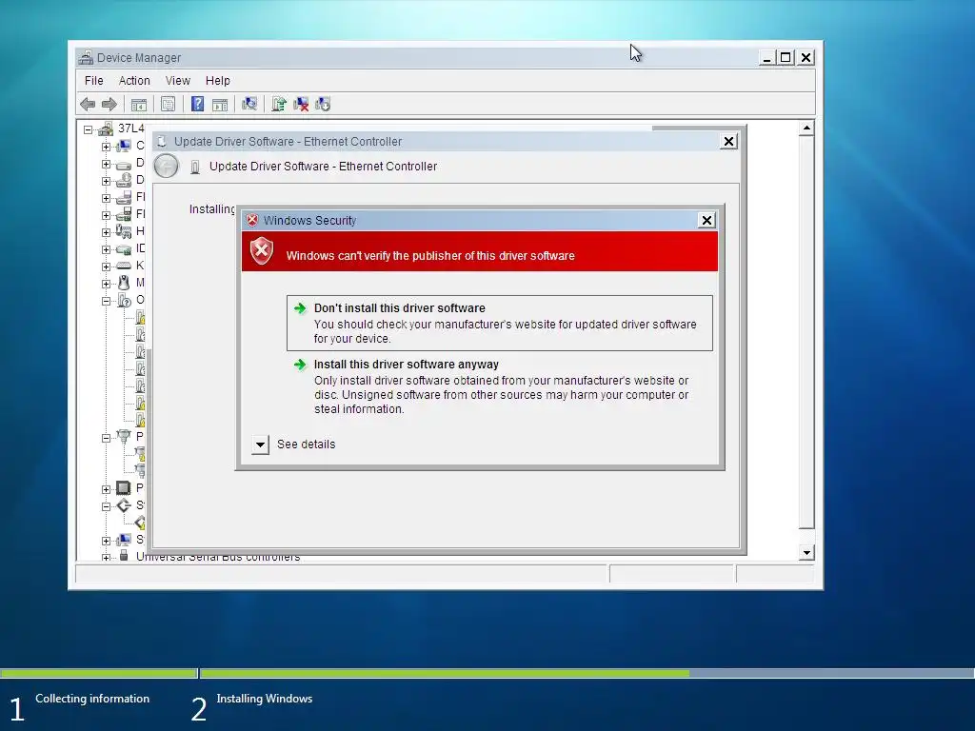
Task: Expand the processor category node
Action: [106, 489]
